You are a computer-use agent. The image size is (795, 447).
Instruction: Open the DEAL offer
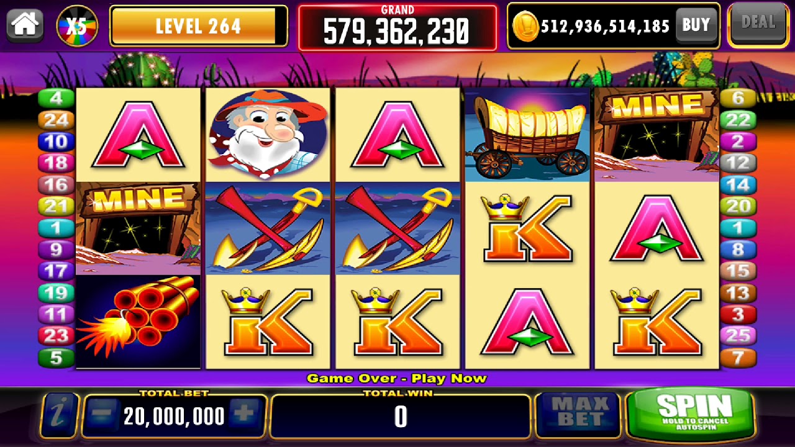[759, 24]
